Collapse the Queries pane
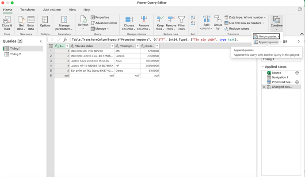305x177 pixels. [x=41, y=41]
